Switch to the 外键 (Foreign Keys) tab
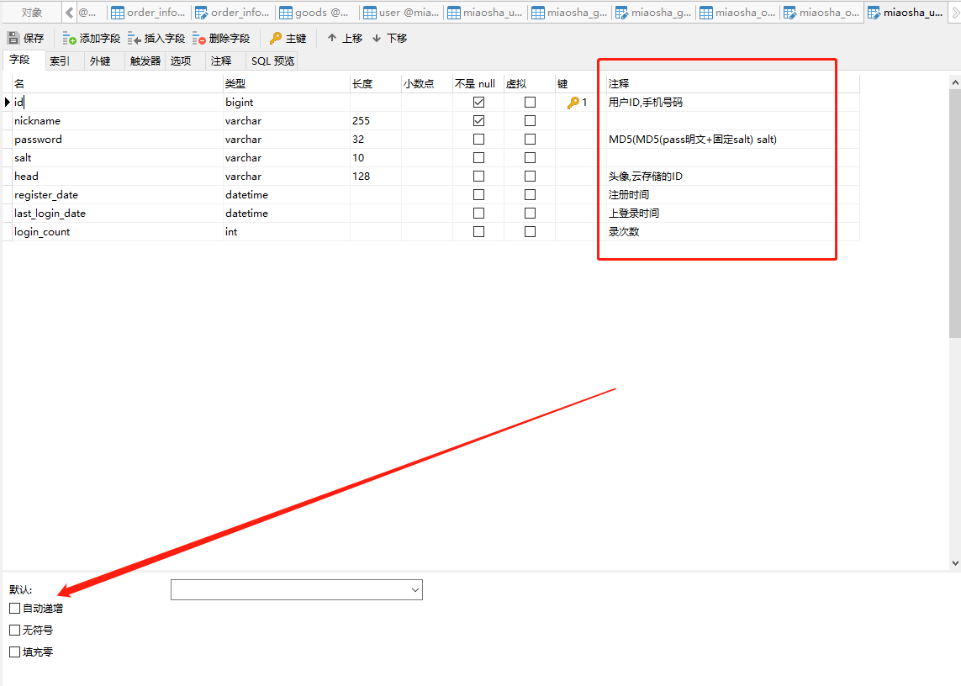Screen dimensions: 961x686 click(100, 61)
